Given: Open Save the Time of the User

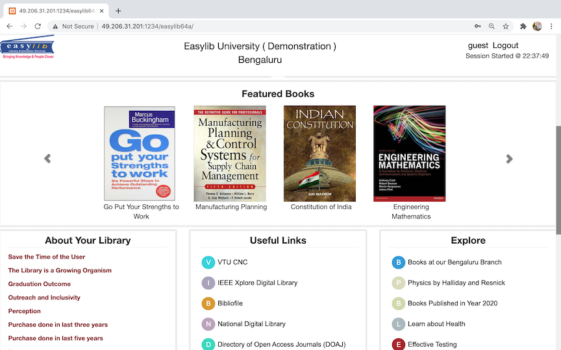Looking at the screenshot, I should coord(47,257).
